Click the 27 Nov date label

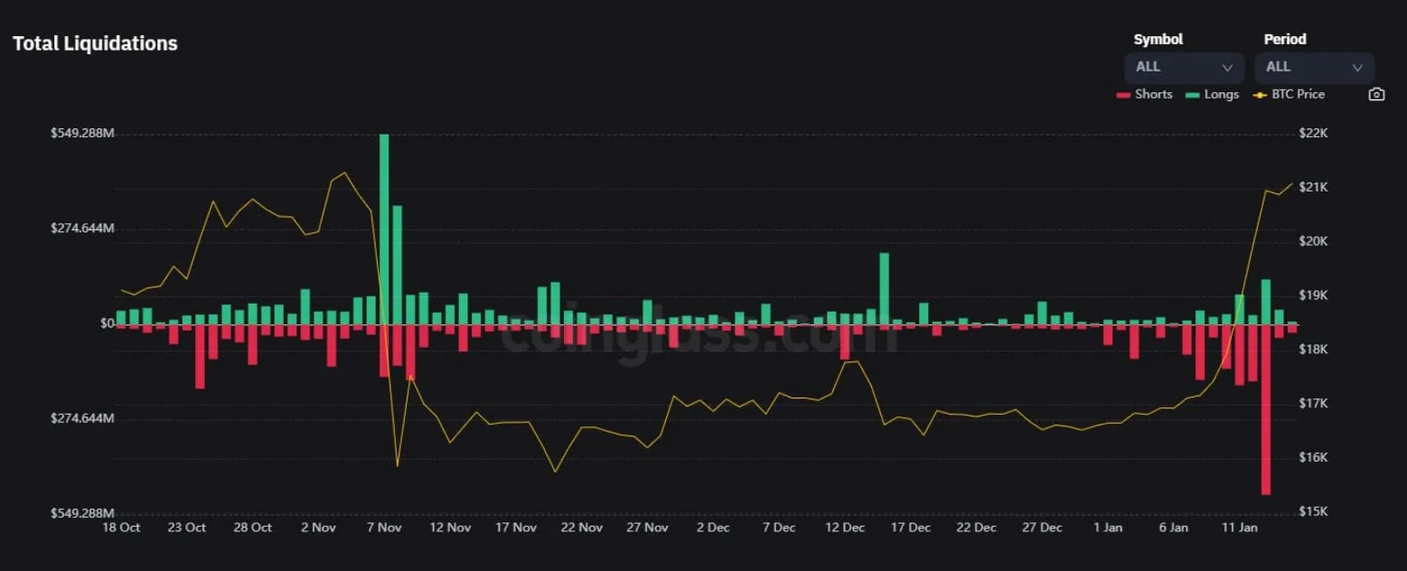point(647,528)
